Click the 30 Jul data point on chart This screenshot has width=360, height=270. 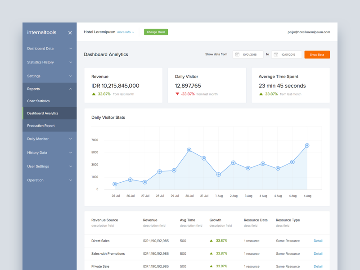point(189,150)
